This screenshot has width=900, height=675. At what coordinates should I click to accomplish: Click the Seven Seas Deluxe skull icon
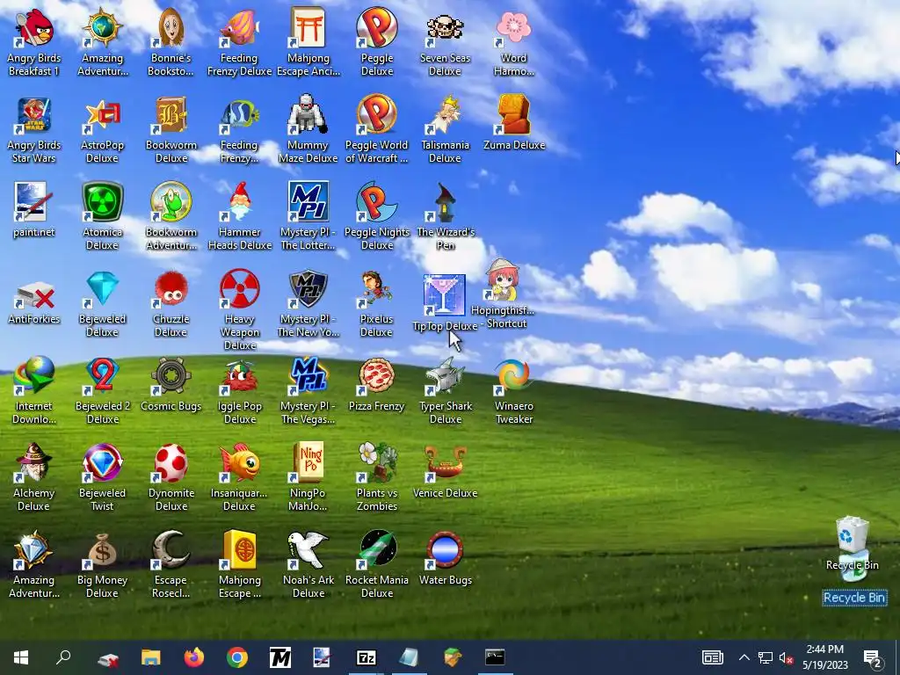(x=446, y=27)
